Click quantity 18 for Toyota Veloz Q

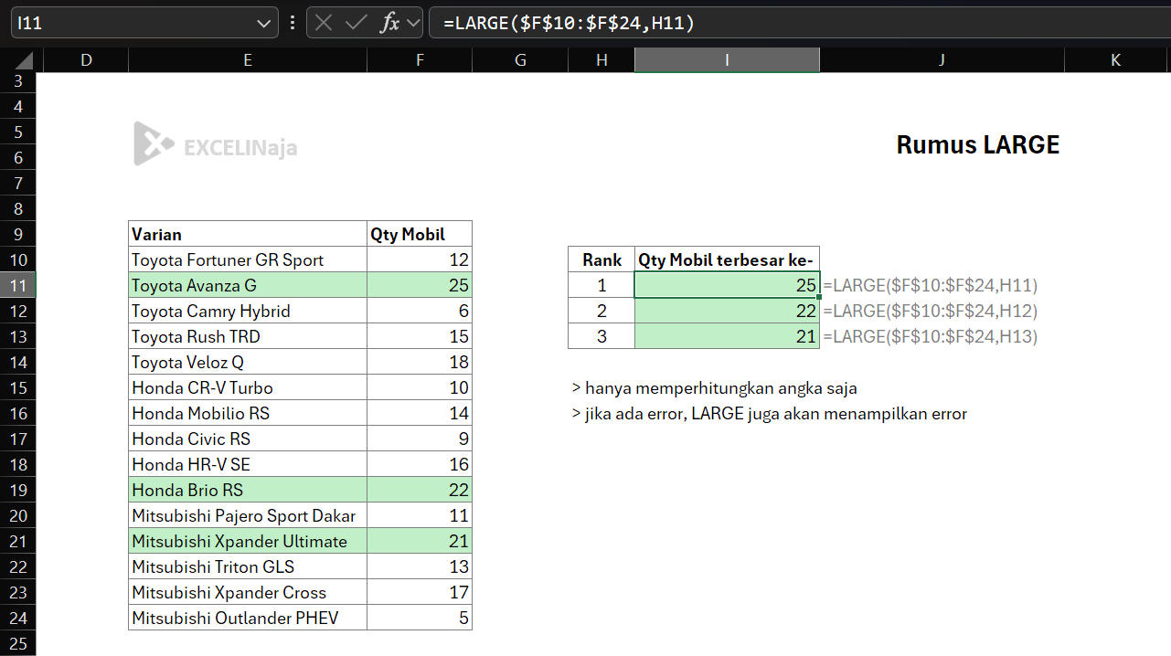click(420, 362)
